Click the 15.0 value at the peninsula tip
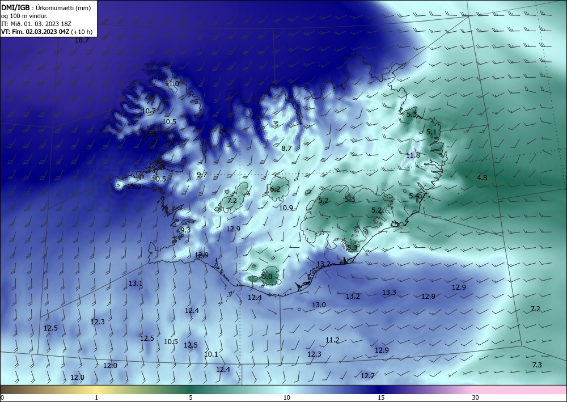The height and width of the screenshot is (402, 567). (x=134, y=187)
